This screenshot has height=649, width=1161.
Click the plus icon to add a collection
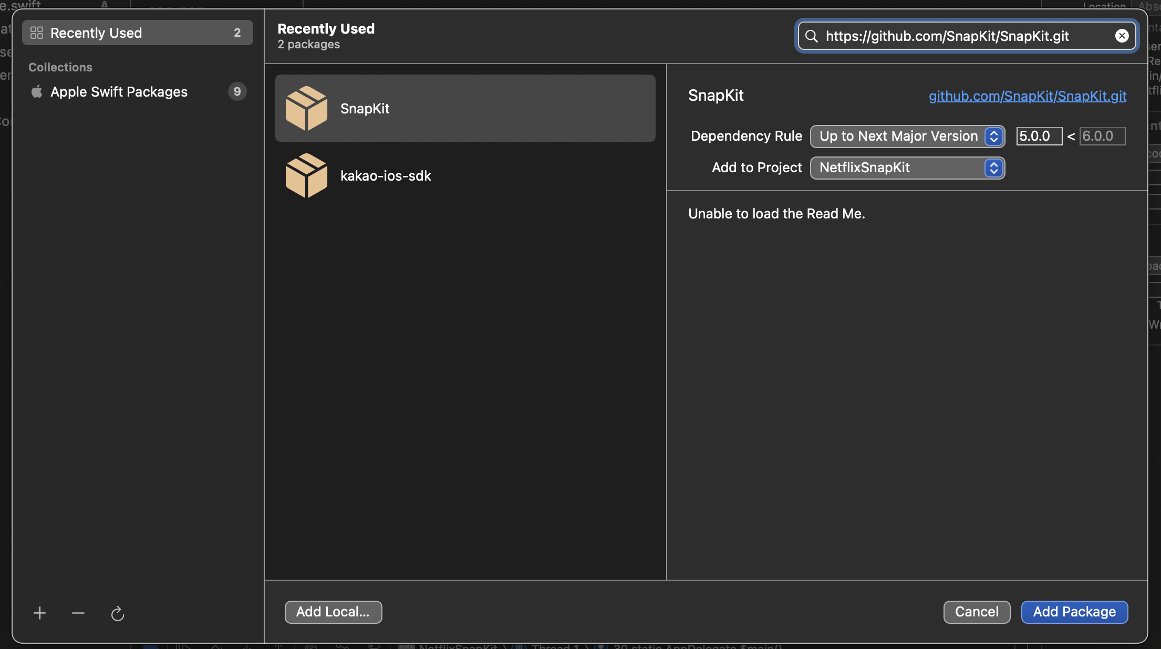39,613
